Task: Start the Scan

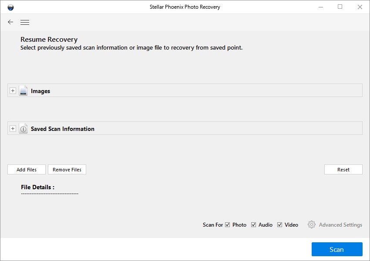Action: [337, 249]
